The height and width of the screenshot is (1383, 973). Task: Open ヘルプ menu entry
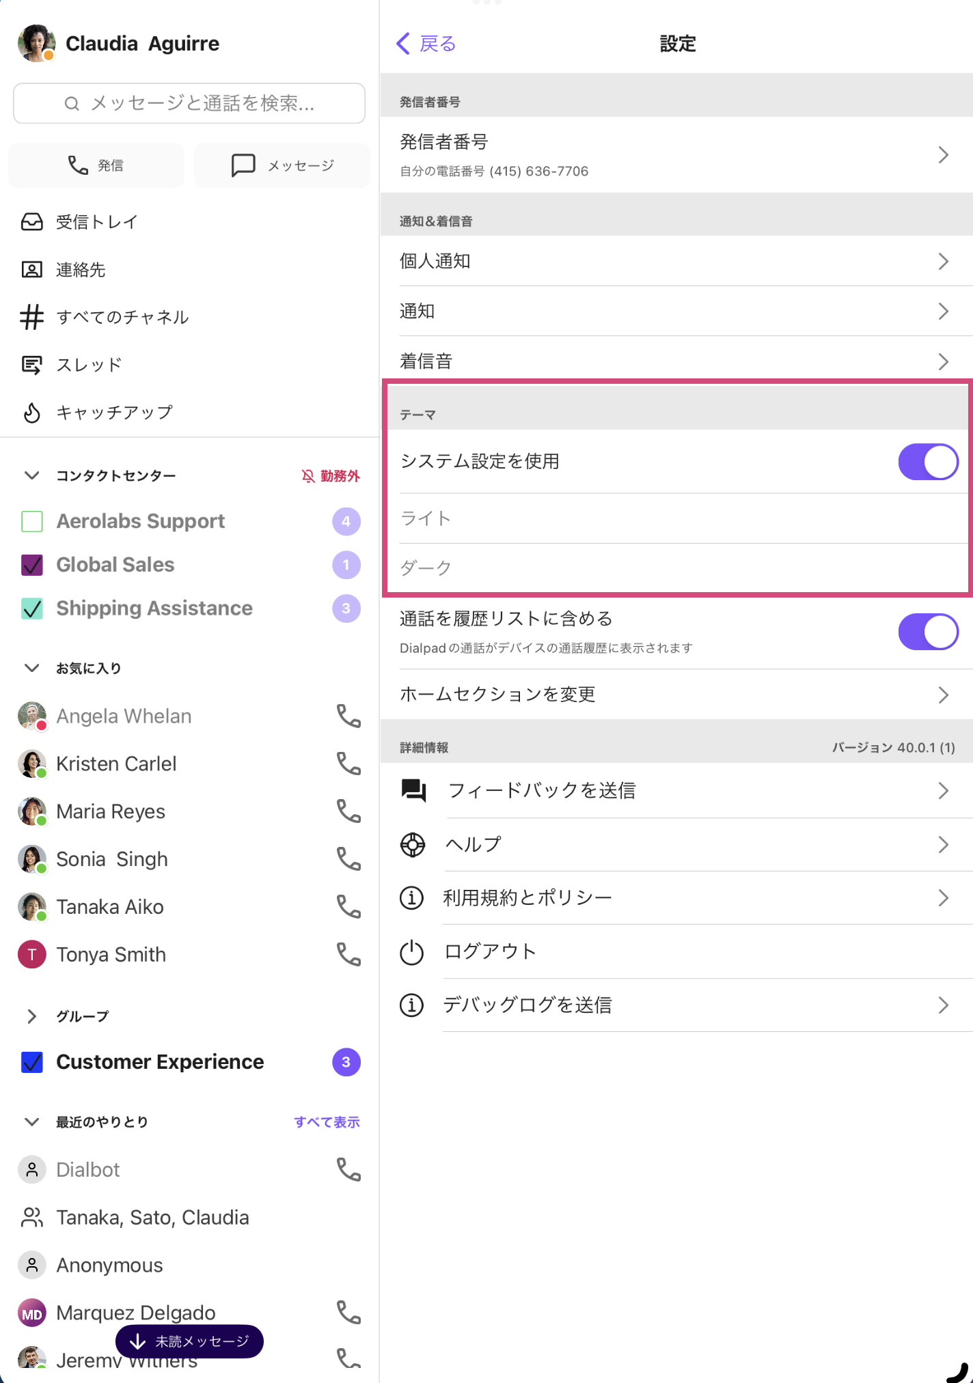pyautogui.click(x=686, y=845)
